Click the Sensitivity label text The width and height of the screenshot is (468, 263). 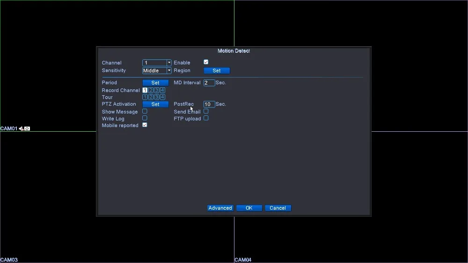point(114,71)
